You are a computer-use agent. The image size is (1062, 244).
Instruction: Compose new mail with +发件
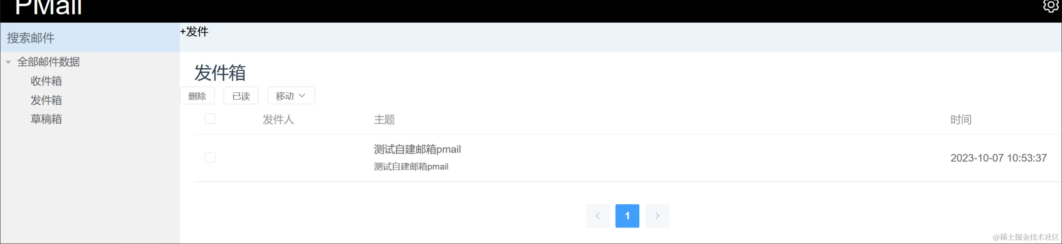pyautogui.click(x=194, y=32)
